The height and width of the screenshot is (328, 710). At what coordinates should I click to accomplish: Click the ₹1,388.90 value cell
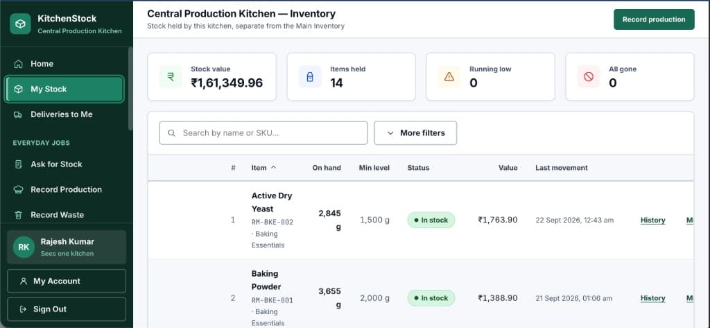click(498, 298)
